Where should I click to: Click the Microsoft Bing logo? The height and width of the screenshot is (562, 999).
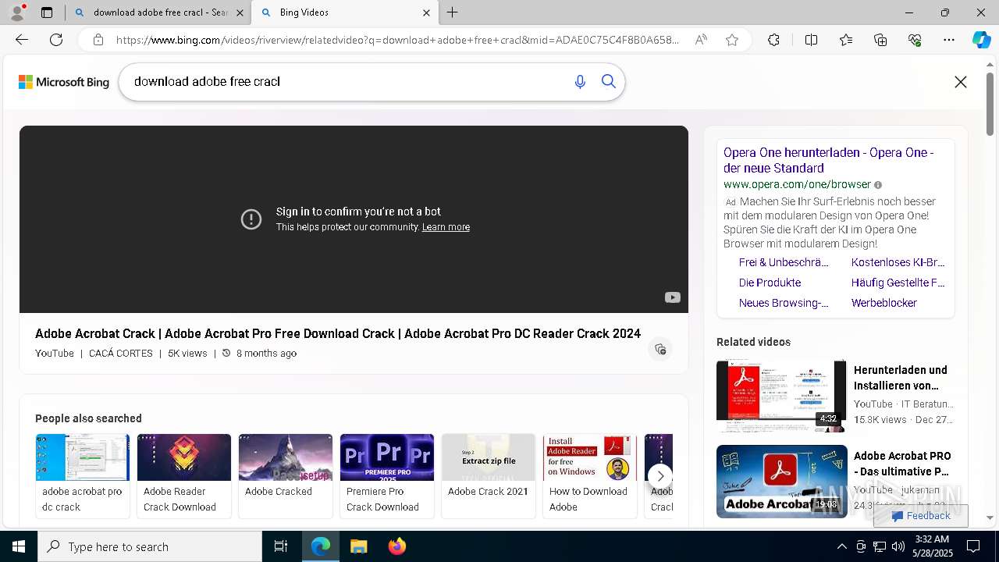pyautogui.click(x=64, y=82)
